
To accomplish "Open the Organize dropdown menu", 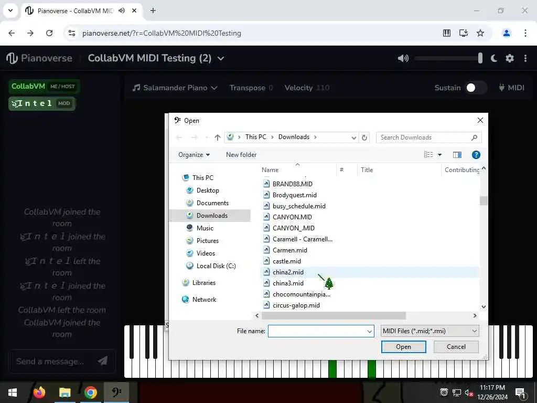I will point(194,155).
